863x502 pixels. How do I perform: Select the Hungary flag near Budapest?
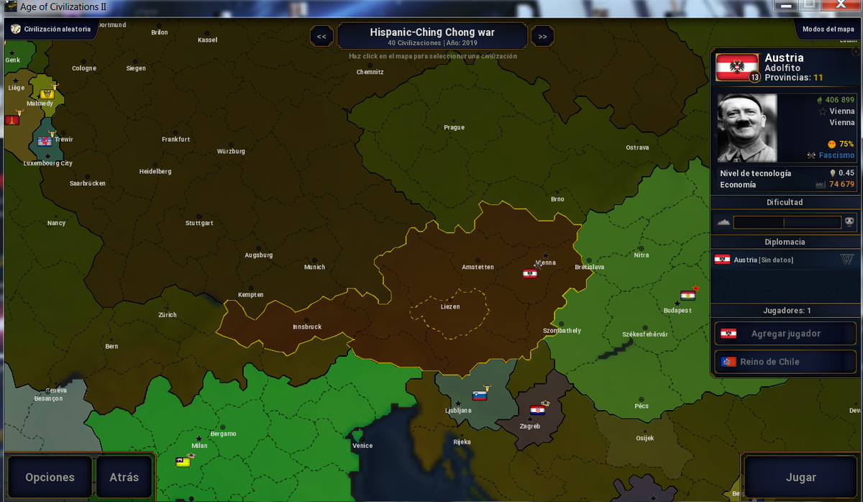click(688, 295)
